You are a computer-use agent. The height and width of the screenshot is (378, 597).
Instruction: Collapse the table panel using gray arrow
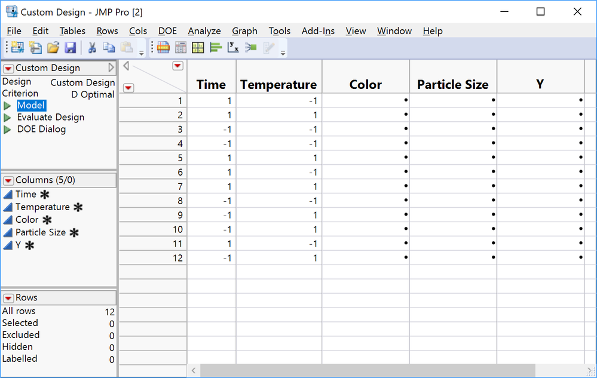pos(111,67)
